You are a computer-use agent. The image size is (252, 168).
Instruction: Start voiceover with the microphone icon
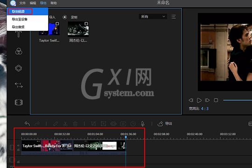point(142,124)
